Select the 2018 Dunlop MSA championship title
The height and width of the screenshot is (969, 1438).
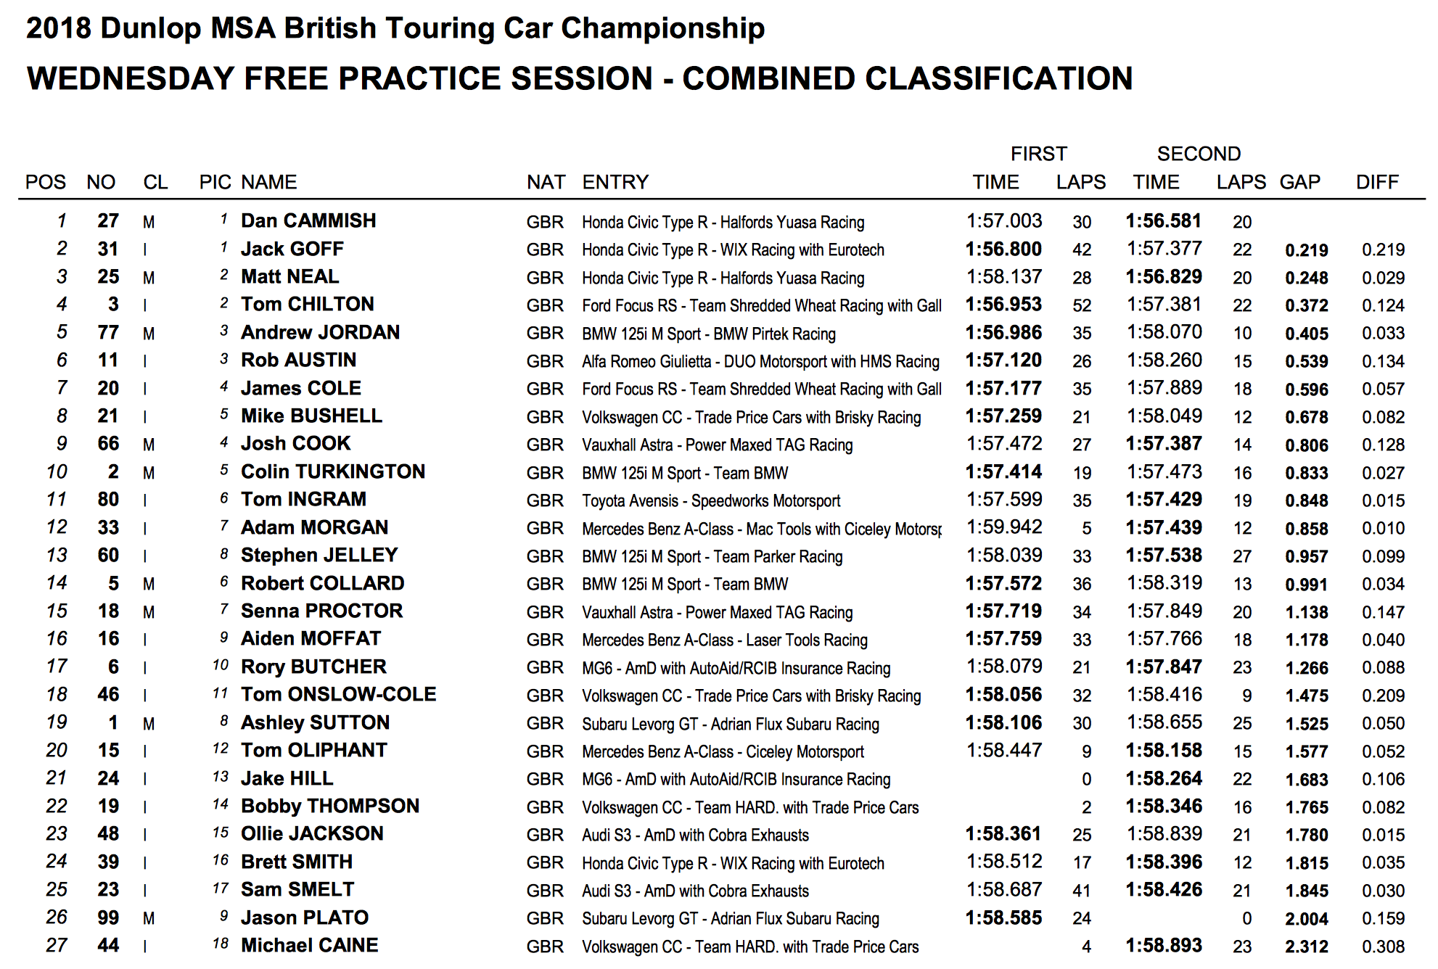(x=395, y=28)
